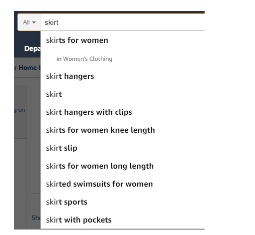Click the Home link in sub-navigation
255x235 pixels.
(x=27, y=68)
